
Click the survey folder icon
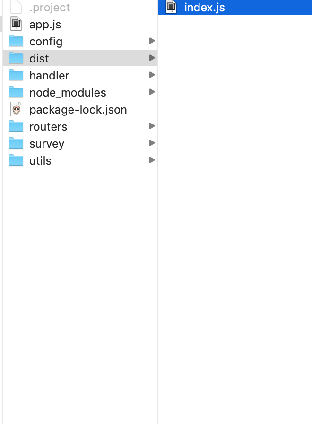click(16, 143)
